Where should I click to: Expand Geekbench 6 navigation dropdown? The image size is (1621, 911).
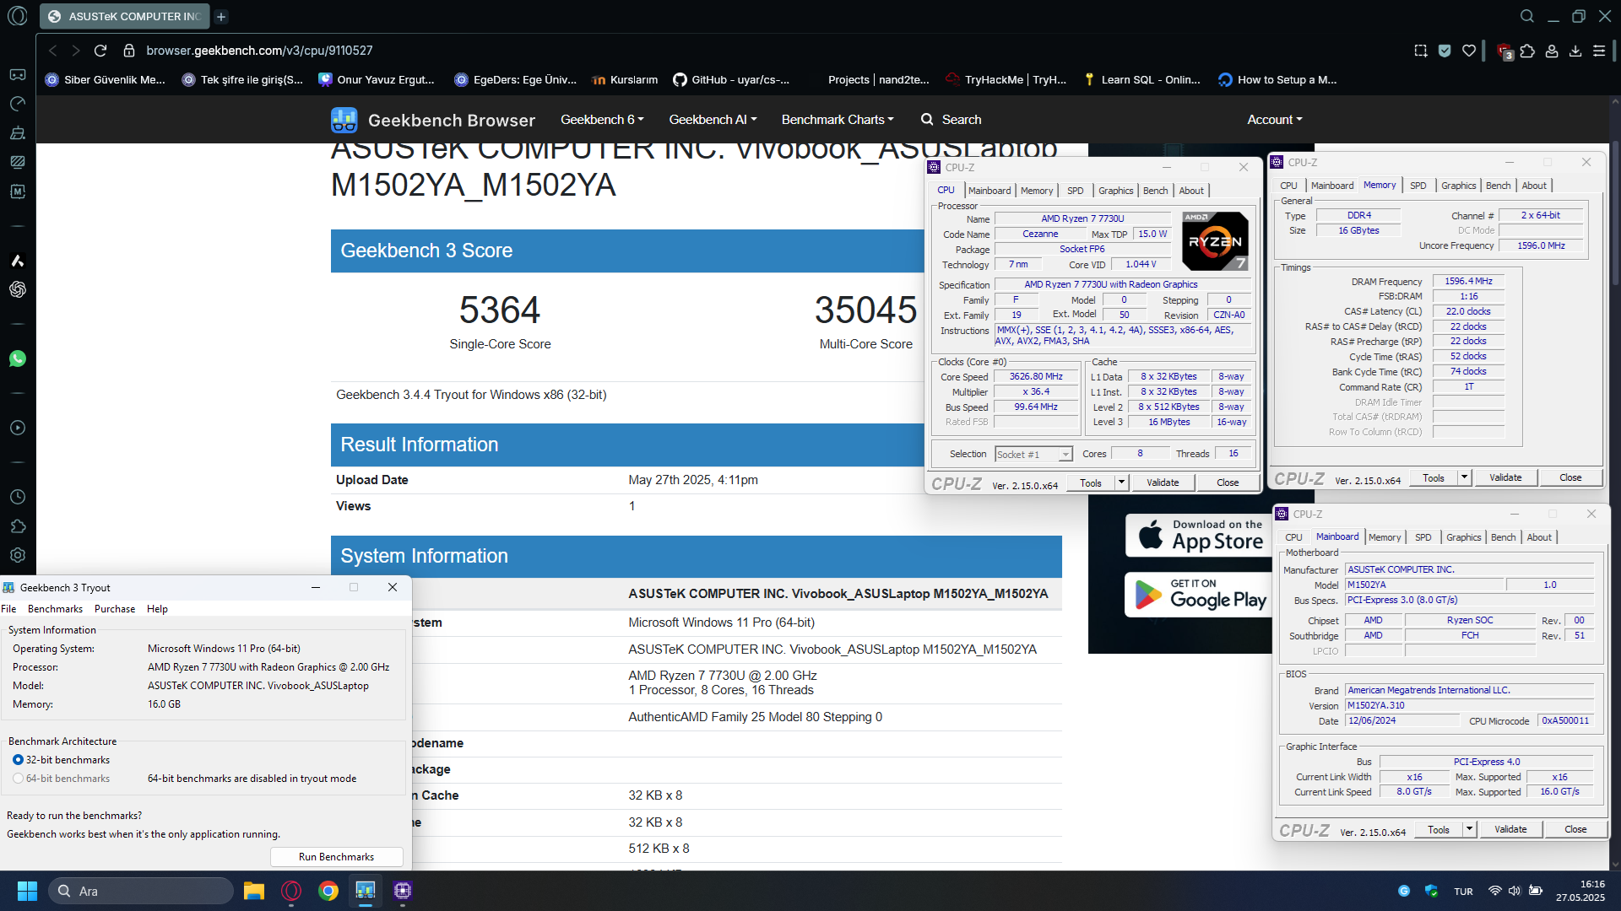(x=602, y=120)
